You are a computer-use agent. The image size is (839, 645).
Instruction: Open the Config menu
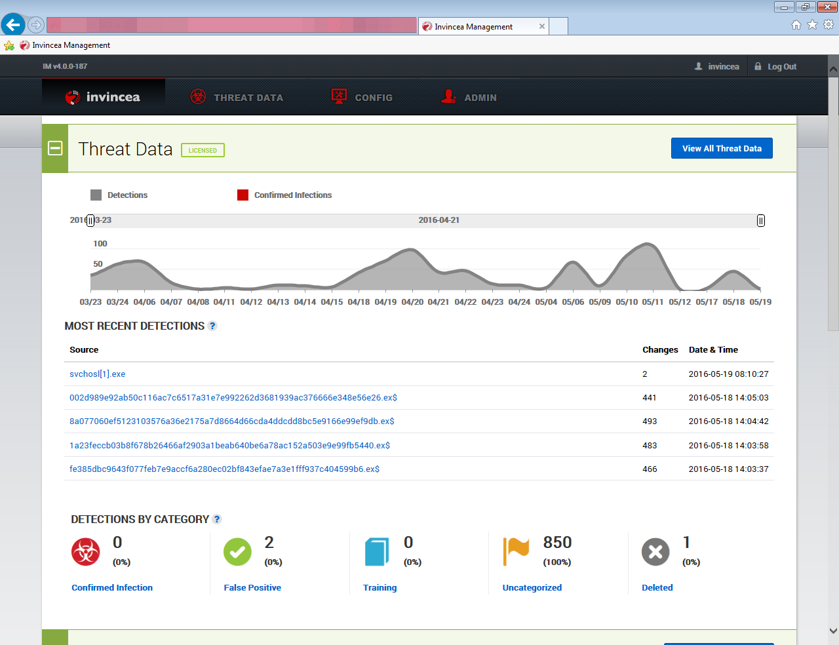362,97
